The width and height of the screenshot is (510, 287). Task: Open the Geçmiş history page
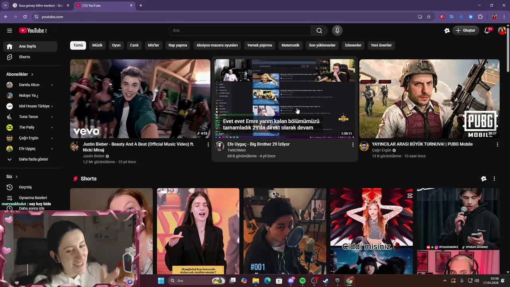pyautogui.click(x=30, y=187)
